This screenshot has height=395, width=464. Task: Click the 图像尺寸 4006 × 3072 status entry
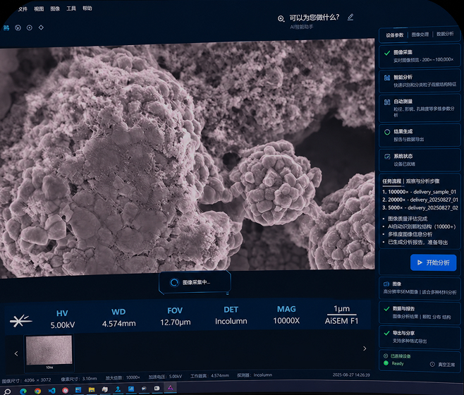tap(26, 380)
